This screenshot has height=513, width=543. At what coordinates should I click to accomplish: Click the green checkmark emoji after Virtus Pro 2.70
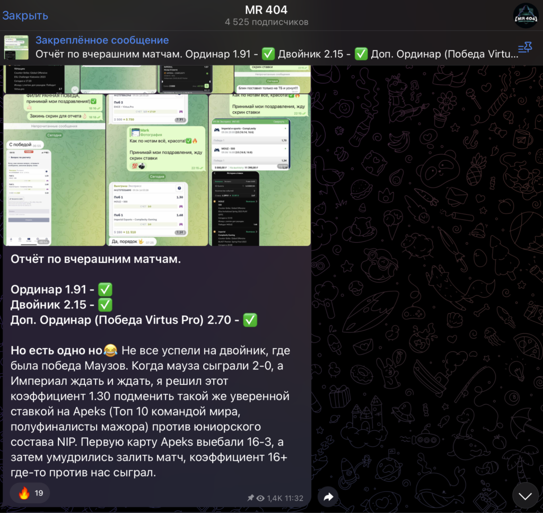pyautogui.click(x=250, y=320)
